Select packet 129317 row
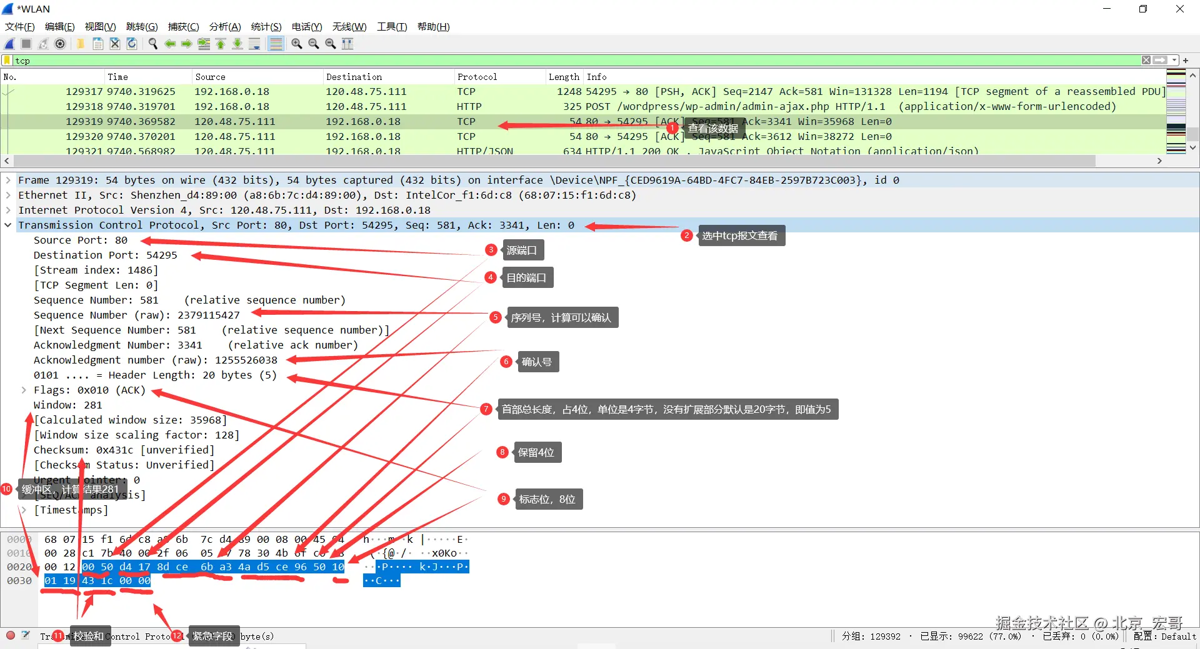The image size is (1200, 649). tap(583, 91)
